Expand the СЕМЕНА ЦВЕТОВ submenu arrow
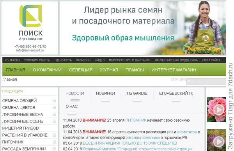Viewport: 234px width, 151px height. 54,108
